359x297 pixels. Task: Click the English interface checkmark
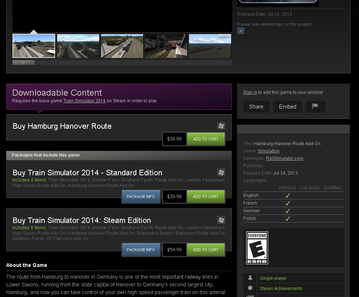pos(288,195)
